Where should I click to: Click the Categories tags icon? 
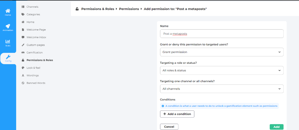[x=23, y=14]
